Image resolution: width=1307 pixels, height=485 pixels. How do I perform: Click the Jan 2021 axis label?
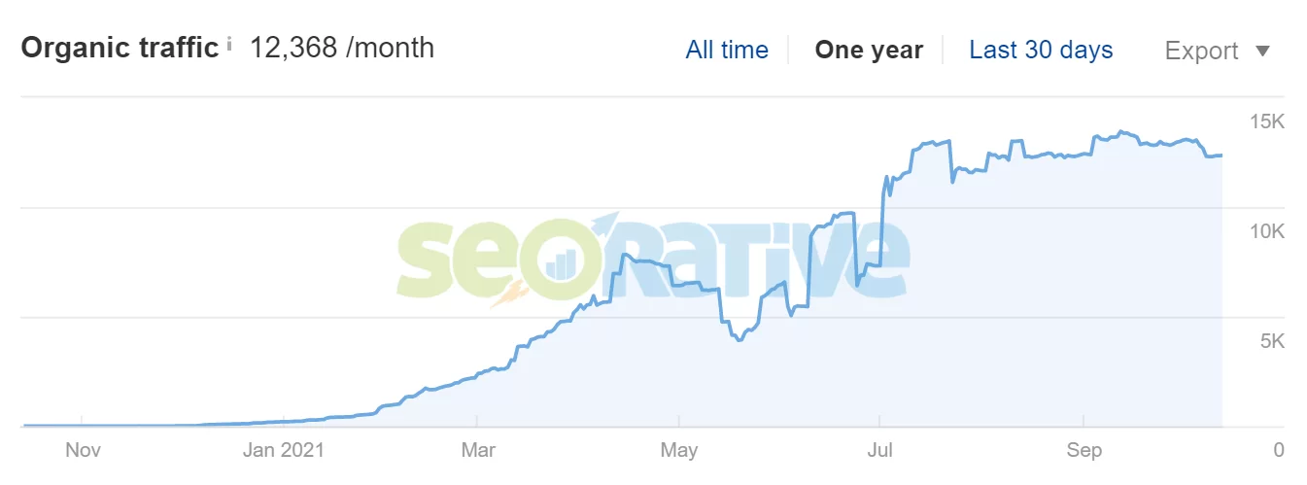pos(283,450)
